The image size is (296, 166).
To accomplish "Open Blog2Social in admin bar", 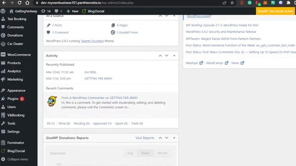I will click(x=93, y=11).
